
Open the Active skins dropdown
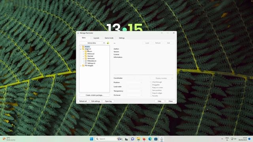pos(92,43)
